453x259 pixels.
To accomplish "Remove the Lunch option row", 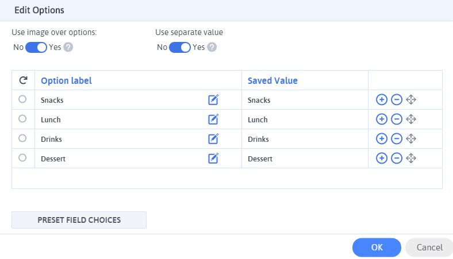I will pyautogui.click(x=397, y=119).
